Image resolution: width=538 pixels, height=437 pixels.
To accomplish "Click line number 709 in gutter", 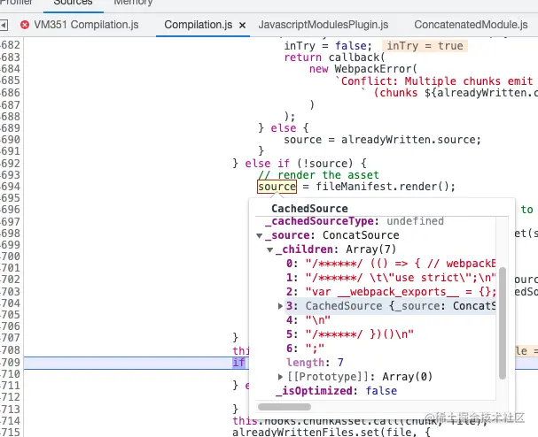I will click(11, 363).
